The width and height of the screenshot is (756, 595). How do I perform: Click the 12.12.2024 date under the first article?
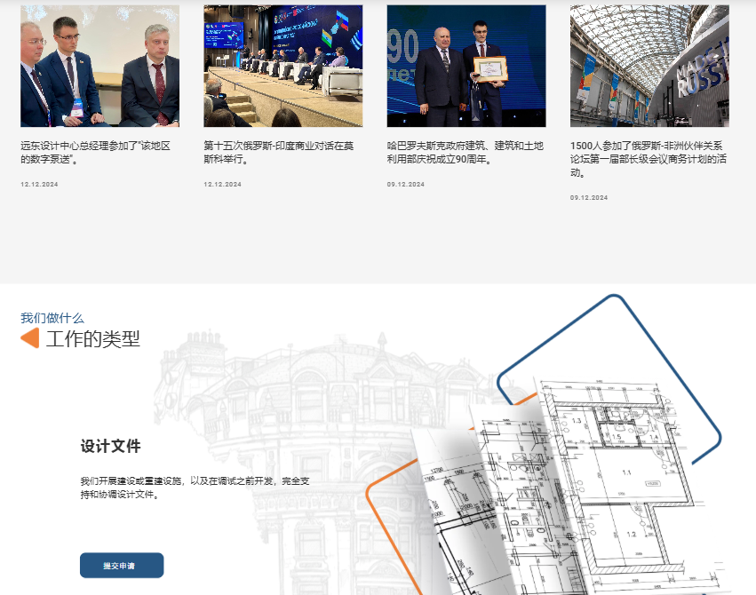point(39,185)
